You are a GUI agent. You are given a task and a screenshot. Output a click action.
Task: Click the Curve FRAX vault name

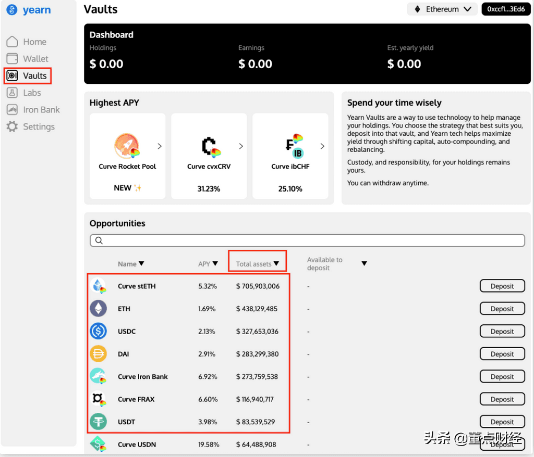coord(136,399)
